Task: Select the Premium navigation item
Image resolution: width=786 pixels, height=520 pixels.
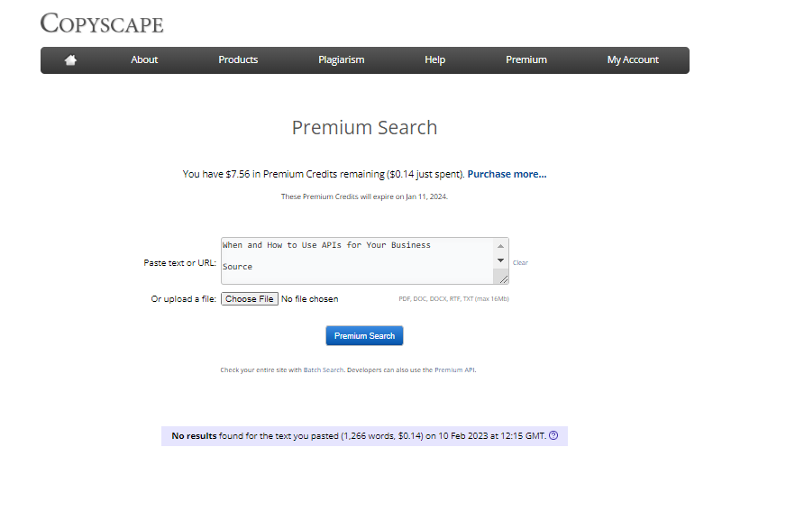Action: 526,59
